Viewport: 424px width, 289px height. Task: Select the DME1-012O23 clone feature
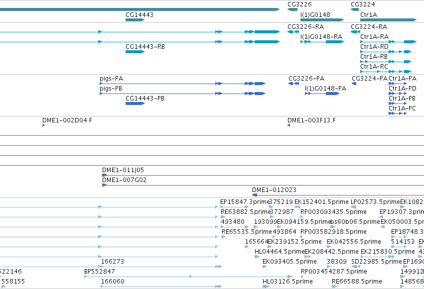[338, 195]
